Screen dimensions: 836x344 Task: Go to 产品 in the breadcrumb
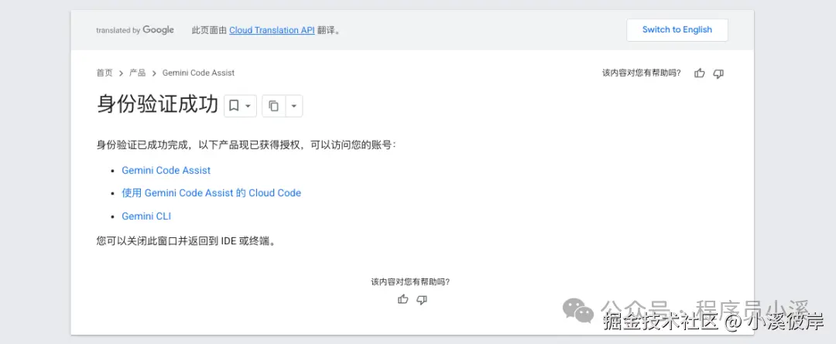pos(138,73)
